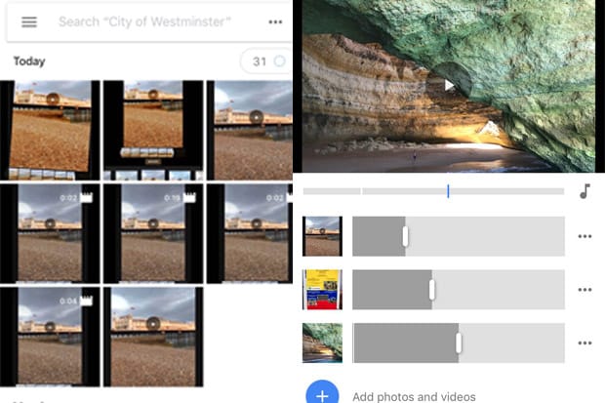Tap the blue plus add icon
The image size is (605, 403).
(x=322, y=392)
